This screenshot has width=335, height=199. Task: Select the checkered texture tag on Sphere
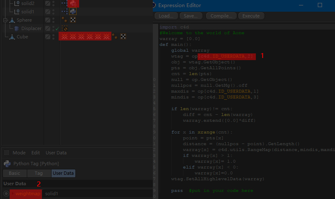(73, 20)
